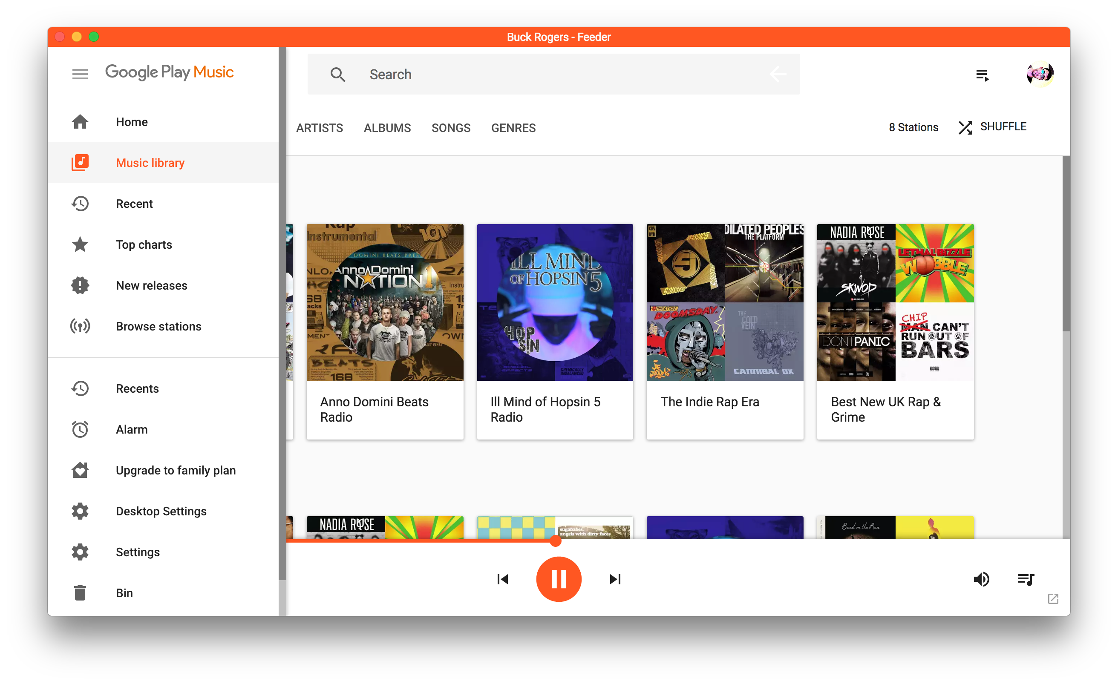
Task: Switch to the ALBUMS tab
Action: 387,128
